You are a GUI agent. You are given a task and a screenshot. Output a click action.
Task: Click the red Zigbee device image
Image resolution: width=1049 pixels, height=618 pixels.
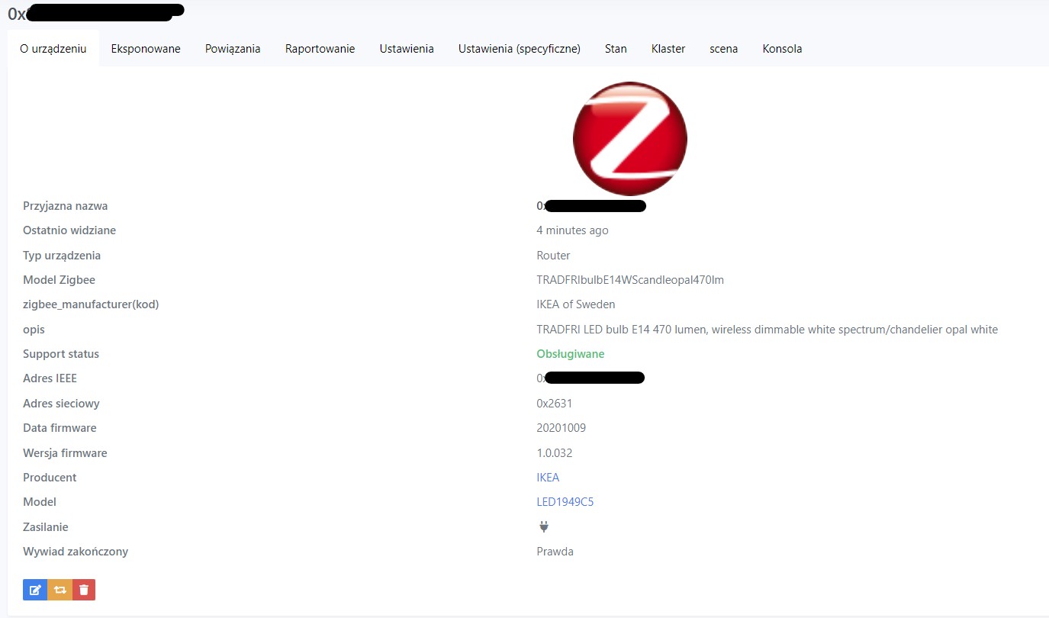[x=630, y=138]
